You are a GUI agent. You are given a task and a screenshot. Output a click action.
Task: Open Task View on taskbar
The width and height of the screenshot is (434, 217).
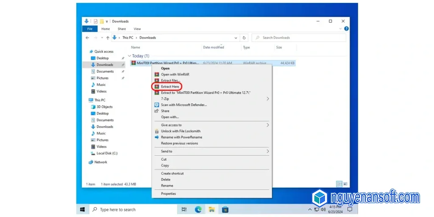coord(184,209)
